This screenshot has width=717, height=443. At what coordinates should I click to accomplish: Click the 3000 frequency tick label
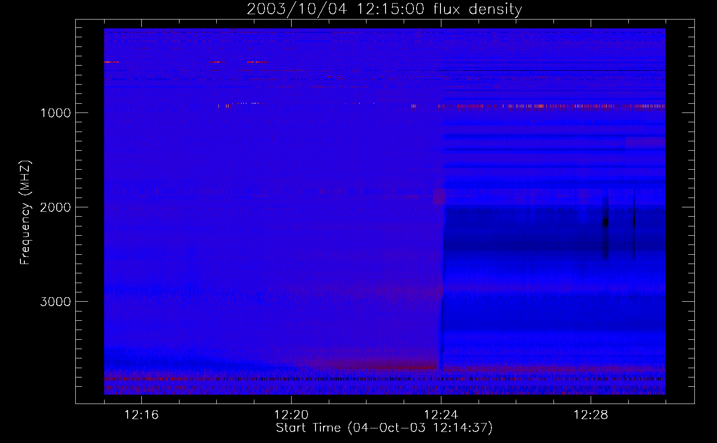(x=55, y=302)
